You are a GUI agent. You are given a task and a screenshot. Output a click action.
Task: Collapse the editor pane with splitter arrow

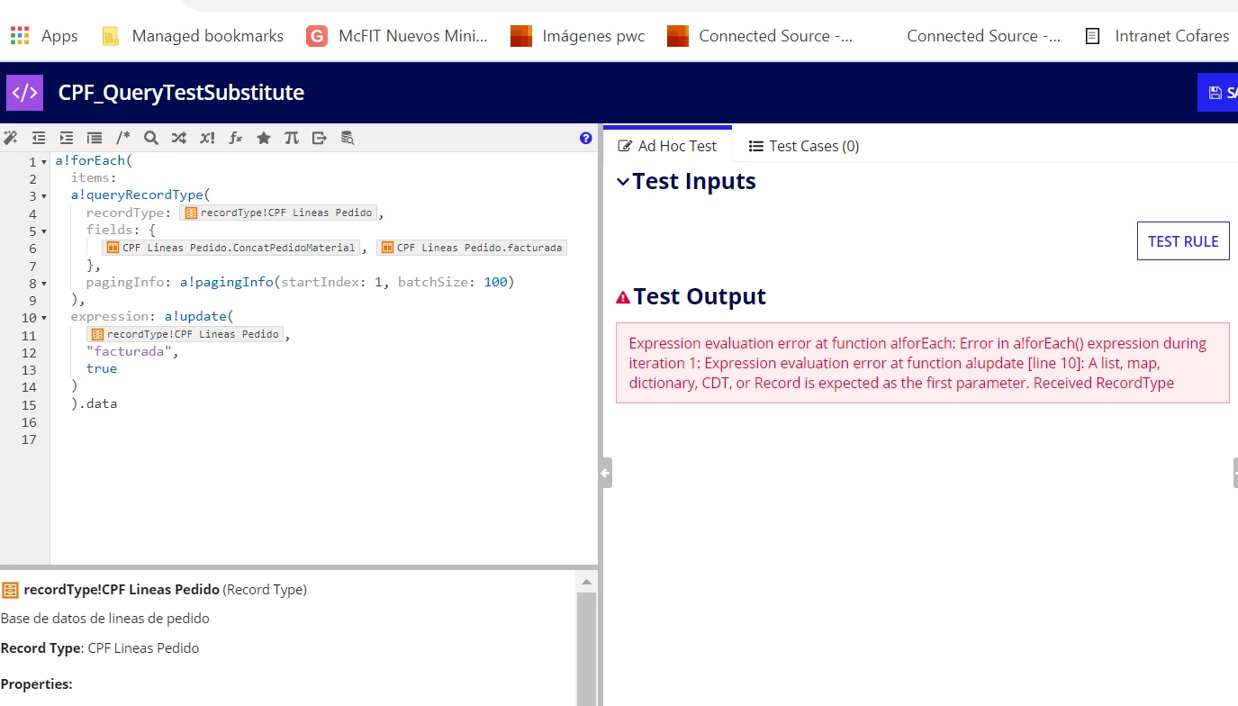pos(606,473)
